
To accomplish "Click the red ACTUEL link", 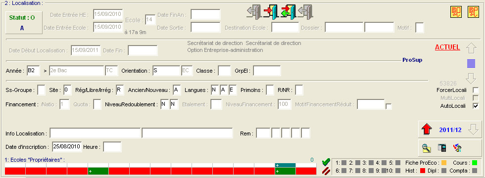I will pyautogui.click(x=447, y=47).
